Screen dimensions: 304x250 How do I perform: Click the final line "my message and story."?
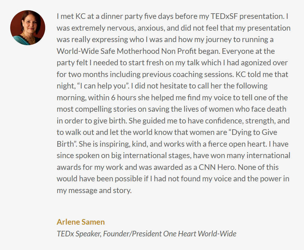(x=94, y=191)
